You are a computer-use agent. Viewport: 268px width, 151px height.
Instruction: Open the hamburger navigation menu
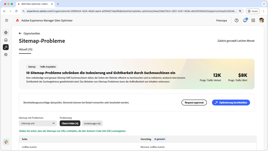(x=6, y=20)
